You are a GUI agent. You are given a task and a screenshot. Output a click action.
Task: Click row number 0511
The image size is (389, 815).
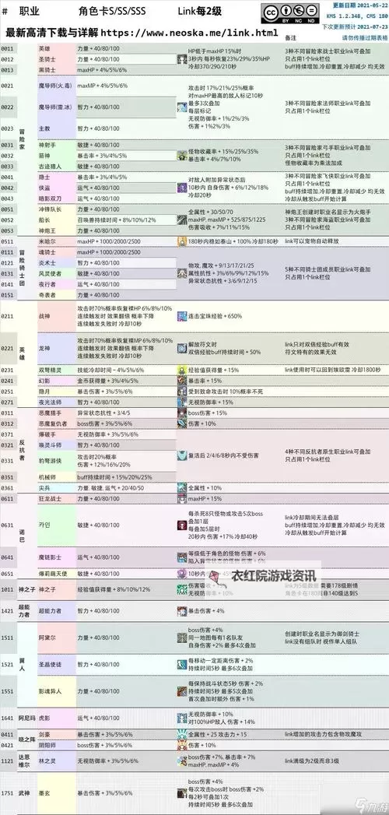click(7, 241)
